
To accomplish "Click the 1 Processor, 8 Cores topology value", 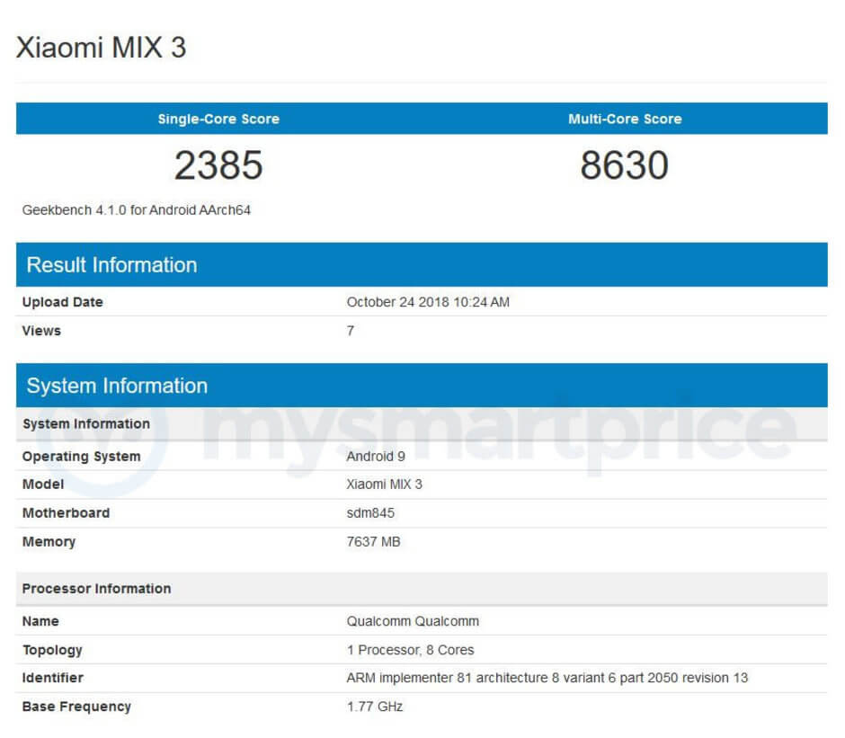I will [410, 650].
